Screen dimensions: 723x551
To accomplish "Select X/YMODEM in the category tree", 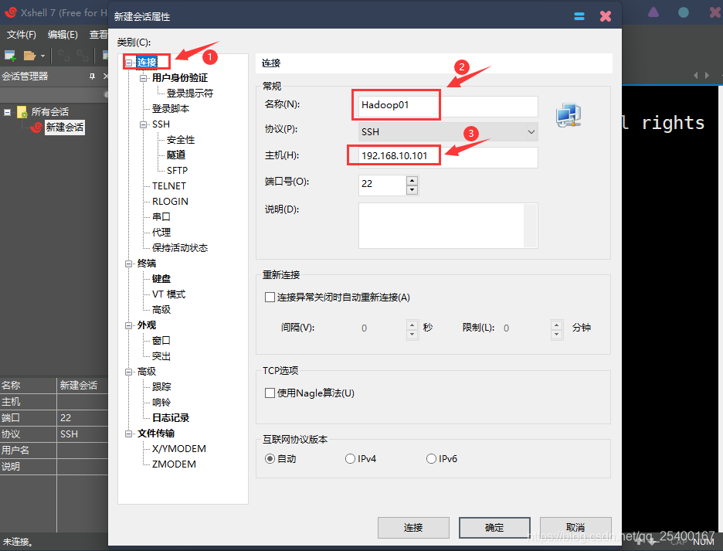I will coord(179,449).
